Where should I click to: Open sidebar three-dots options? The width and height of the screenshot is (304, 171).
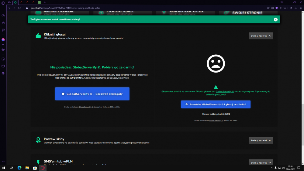click(3, 161)
